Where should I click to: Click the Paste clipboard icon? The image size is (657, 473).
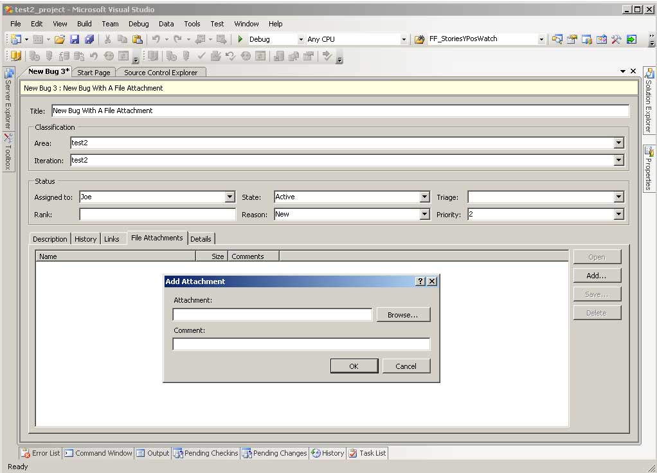[x=138, y=39]
